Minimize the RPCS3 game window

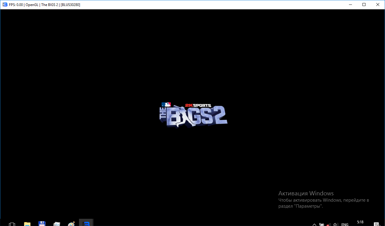coord(350,5)
